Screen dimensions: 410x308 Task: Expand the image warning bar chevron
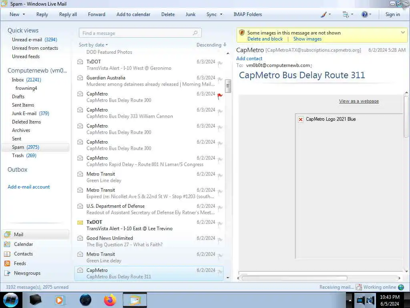tap(403, 32)
